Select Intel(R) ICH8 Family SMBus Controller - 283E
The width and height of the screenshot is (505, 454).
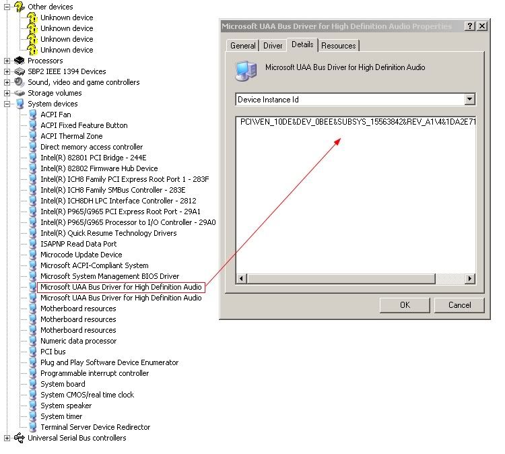pos(113,190)
